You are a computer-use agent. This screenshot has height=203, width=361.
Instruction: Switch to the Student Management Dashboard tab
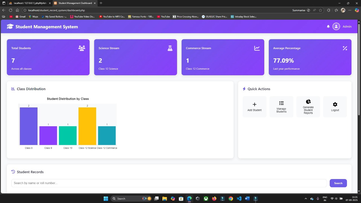(x=75, y=3)
